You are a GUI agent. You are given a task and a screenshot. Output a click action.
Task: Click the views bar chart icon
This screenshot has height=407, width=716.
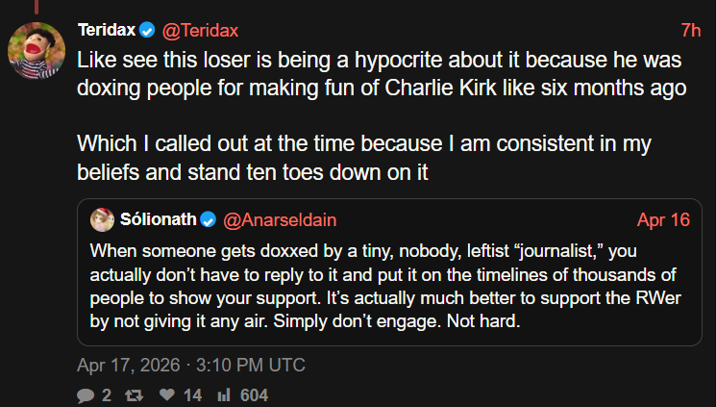pos(225,395)
